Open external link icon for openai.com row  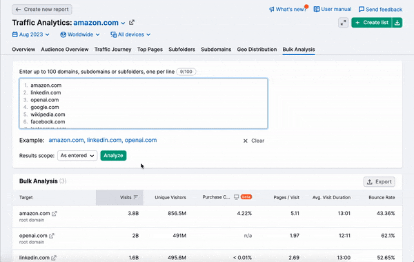click(x=52, y=236)
